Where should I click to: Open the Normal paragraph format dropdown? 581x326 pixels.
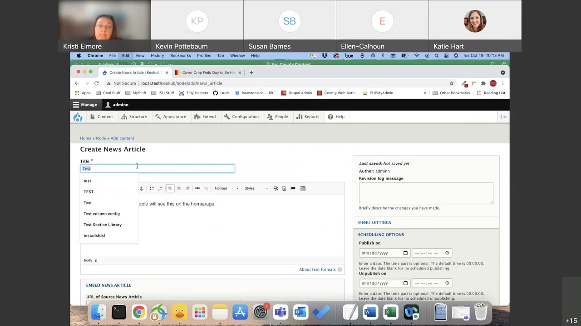click(226, 188)
